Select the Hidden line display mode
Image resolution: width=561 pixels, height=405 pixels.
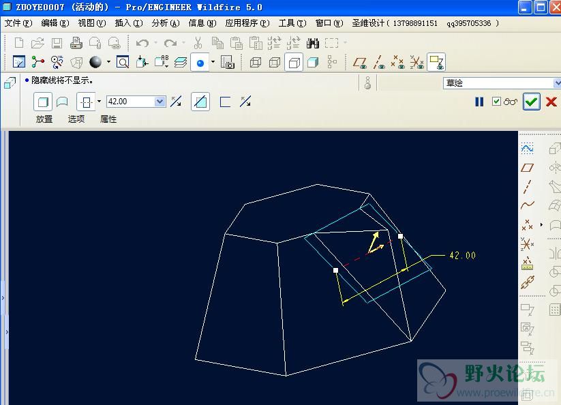[275, 62]
